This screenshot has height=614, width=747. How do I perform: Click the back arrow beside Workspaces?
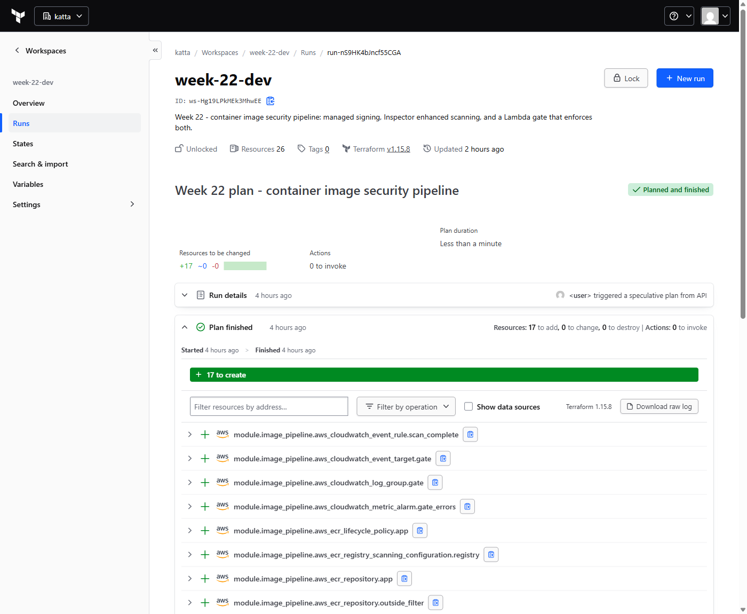click(17, 50)
